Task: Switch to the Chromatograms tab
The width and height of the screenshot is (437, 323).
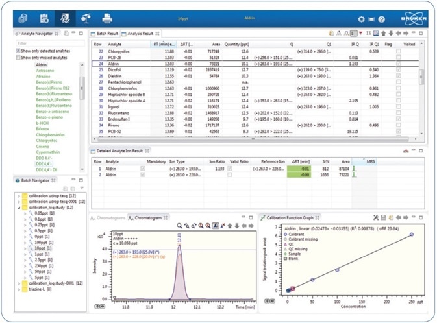Action: click(108, 217)
